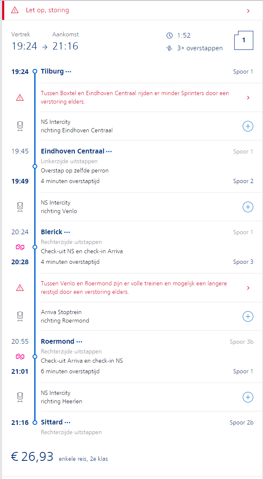Click the train icon for Intercity richting Venlo

[20, 206]
